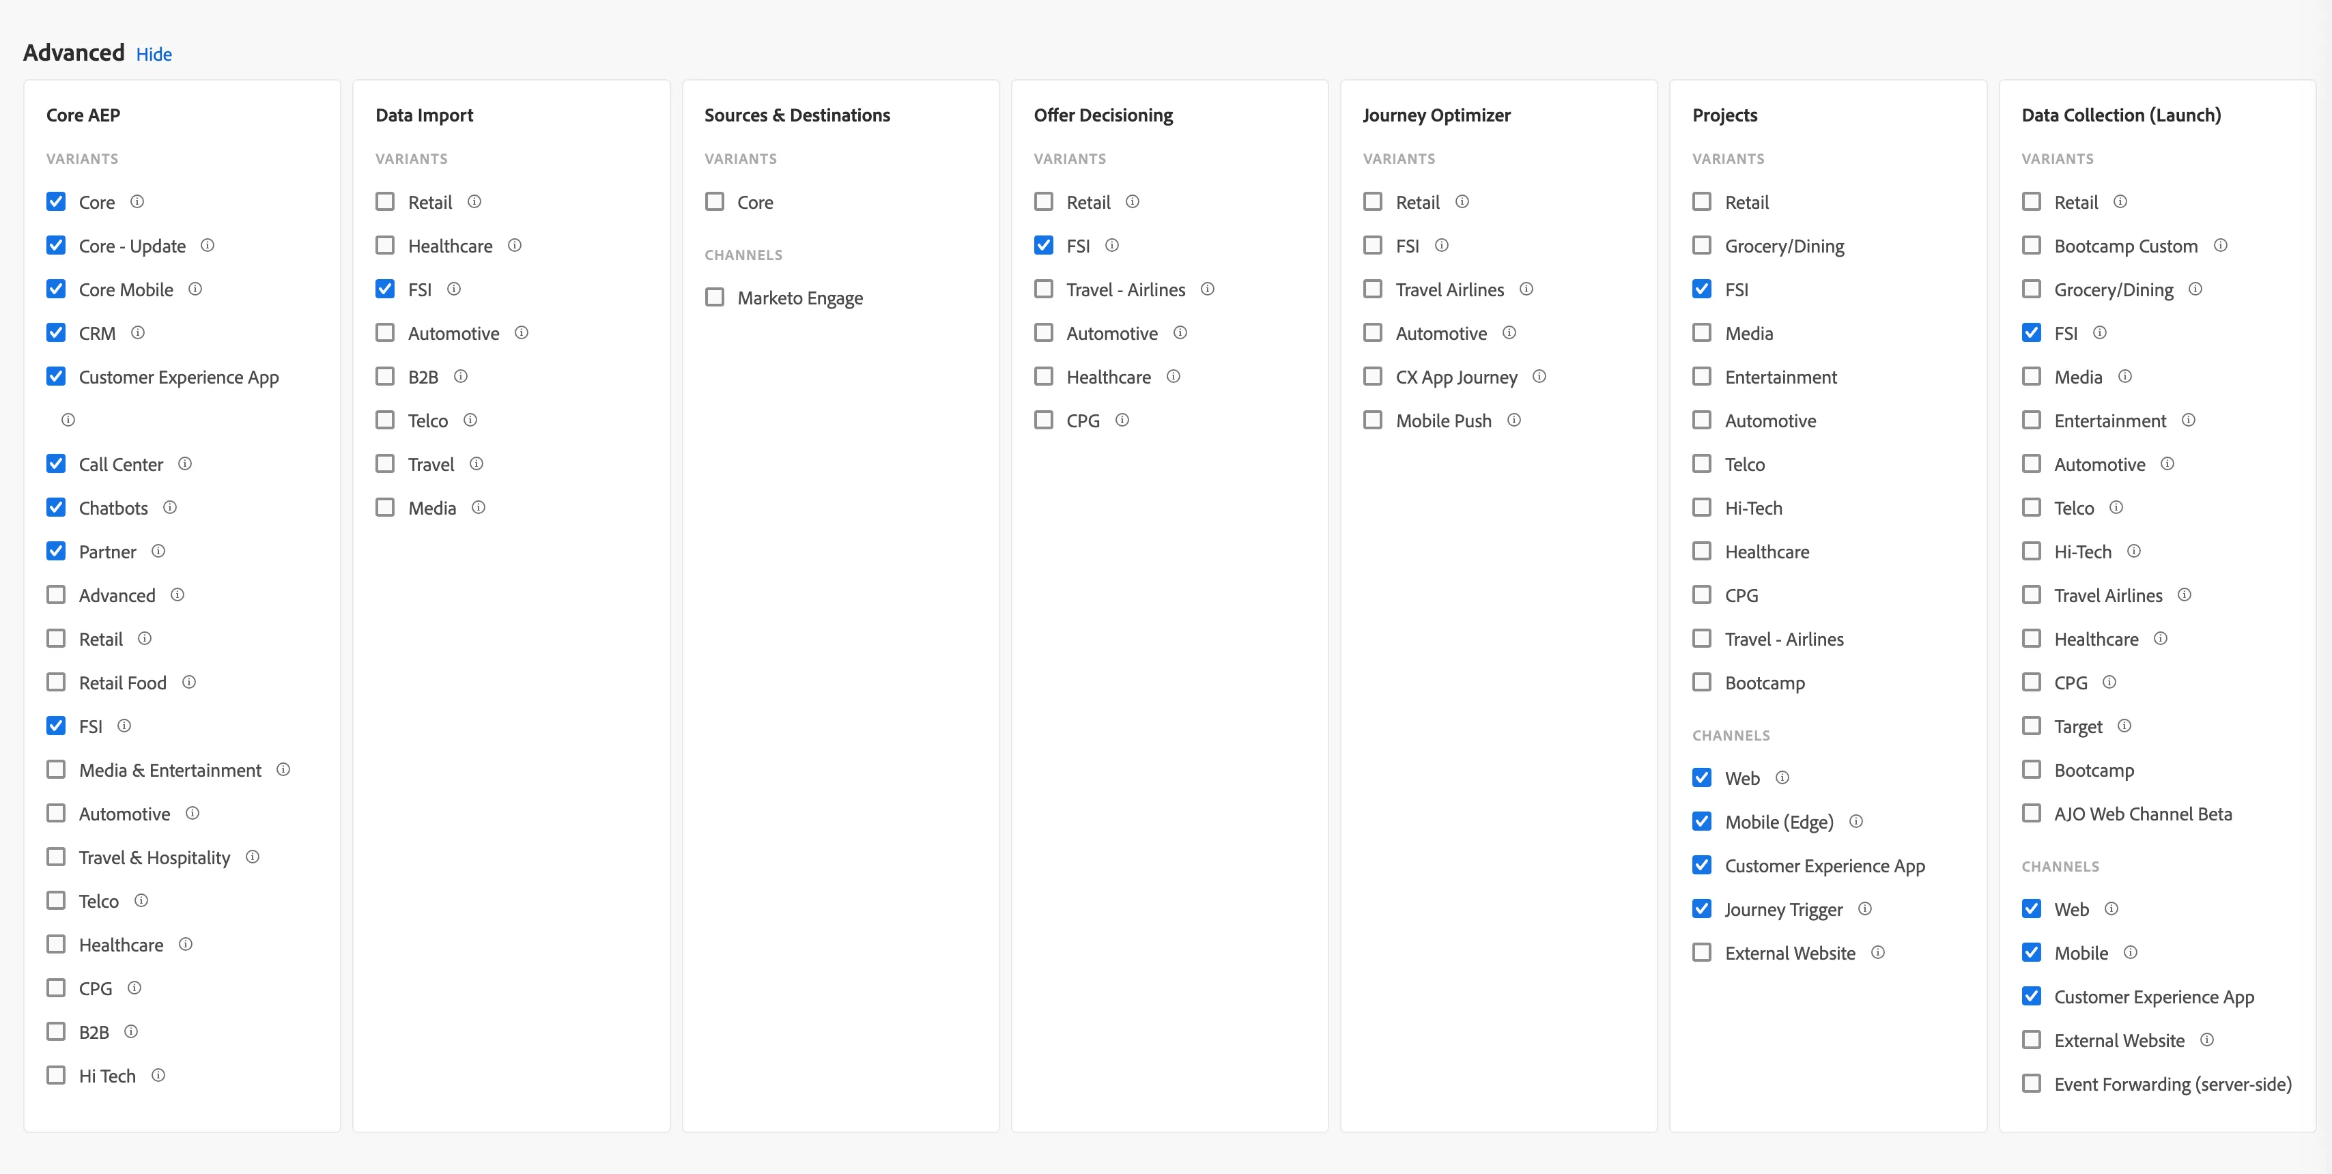Check Retail Food in Core AEP

pos(56,682)
